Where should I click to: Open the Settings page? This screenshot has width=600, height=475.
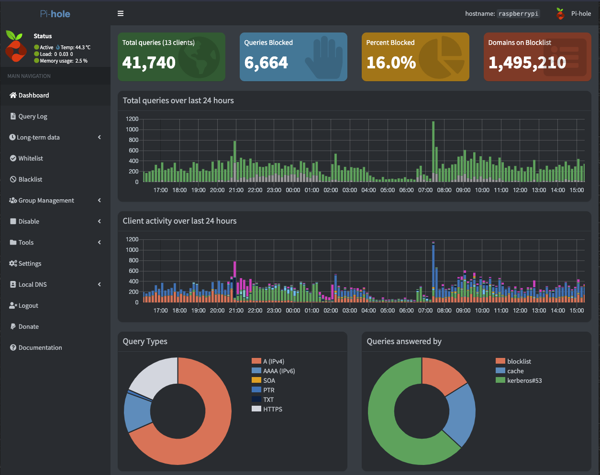[55, 263]
